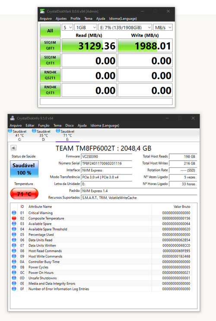Click the status dot for Data Units Read
Image resolution: width=216 pixels, height=321 pixels.
pyautogui.click(x=14, y=240)
